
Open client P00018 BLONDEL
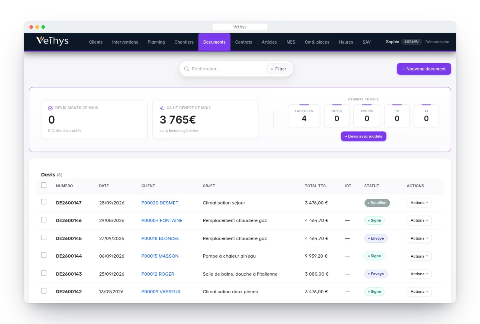click(160, 238)
